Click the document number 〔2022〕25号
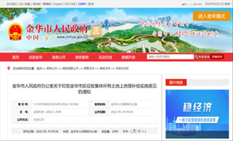Screen dimensions: 233x141 (47, 112)
